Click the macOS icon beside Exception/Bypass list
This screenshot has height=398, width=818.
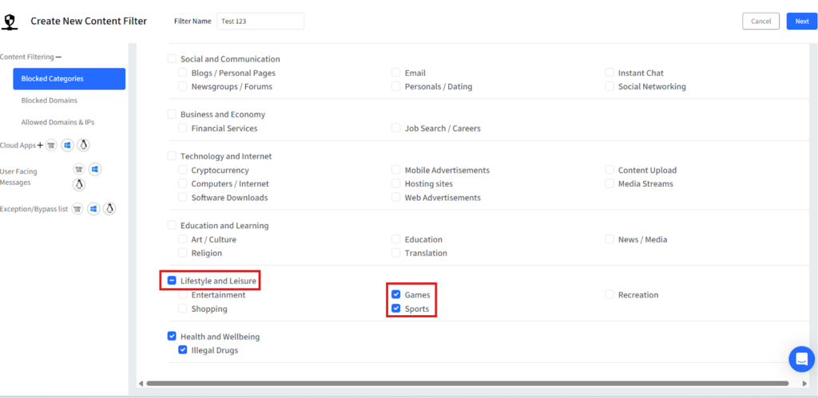[x=77, y=209]
